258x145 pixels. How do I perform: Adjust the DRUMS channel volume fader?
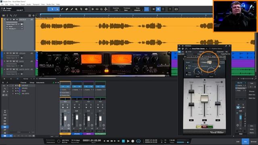(77, 117)
